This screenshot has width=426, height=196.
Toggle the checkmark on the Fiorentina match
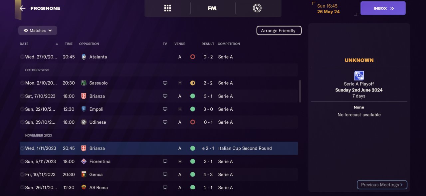pyautogui.click(x=22, y=162)
